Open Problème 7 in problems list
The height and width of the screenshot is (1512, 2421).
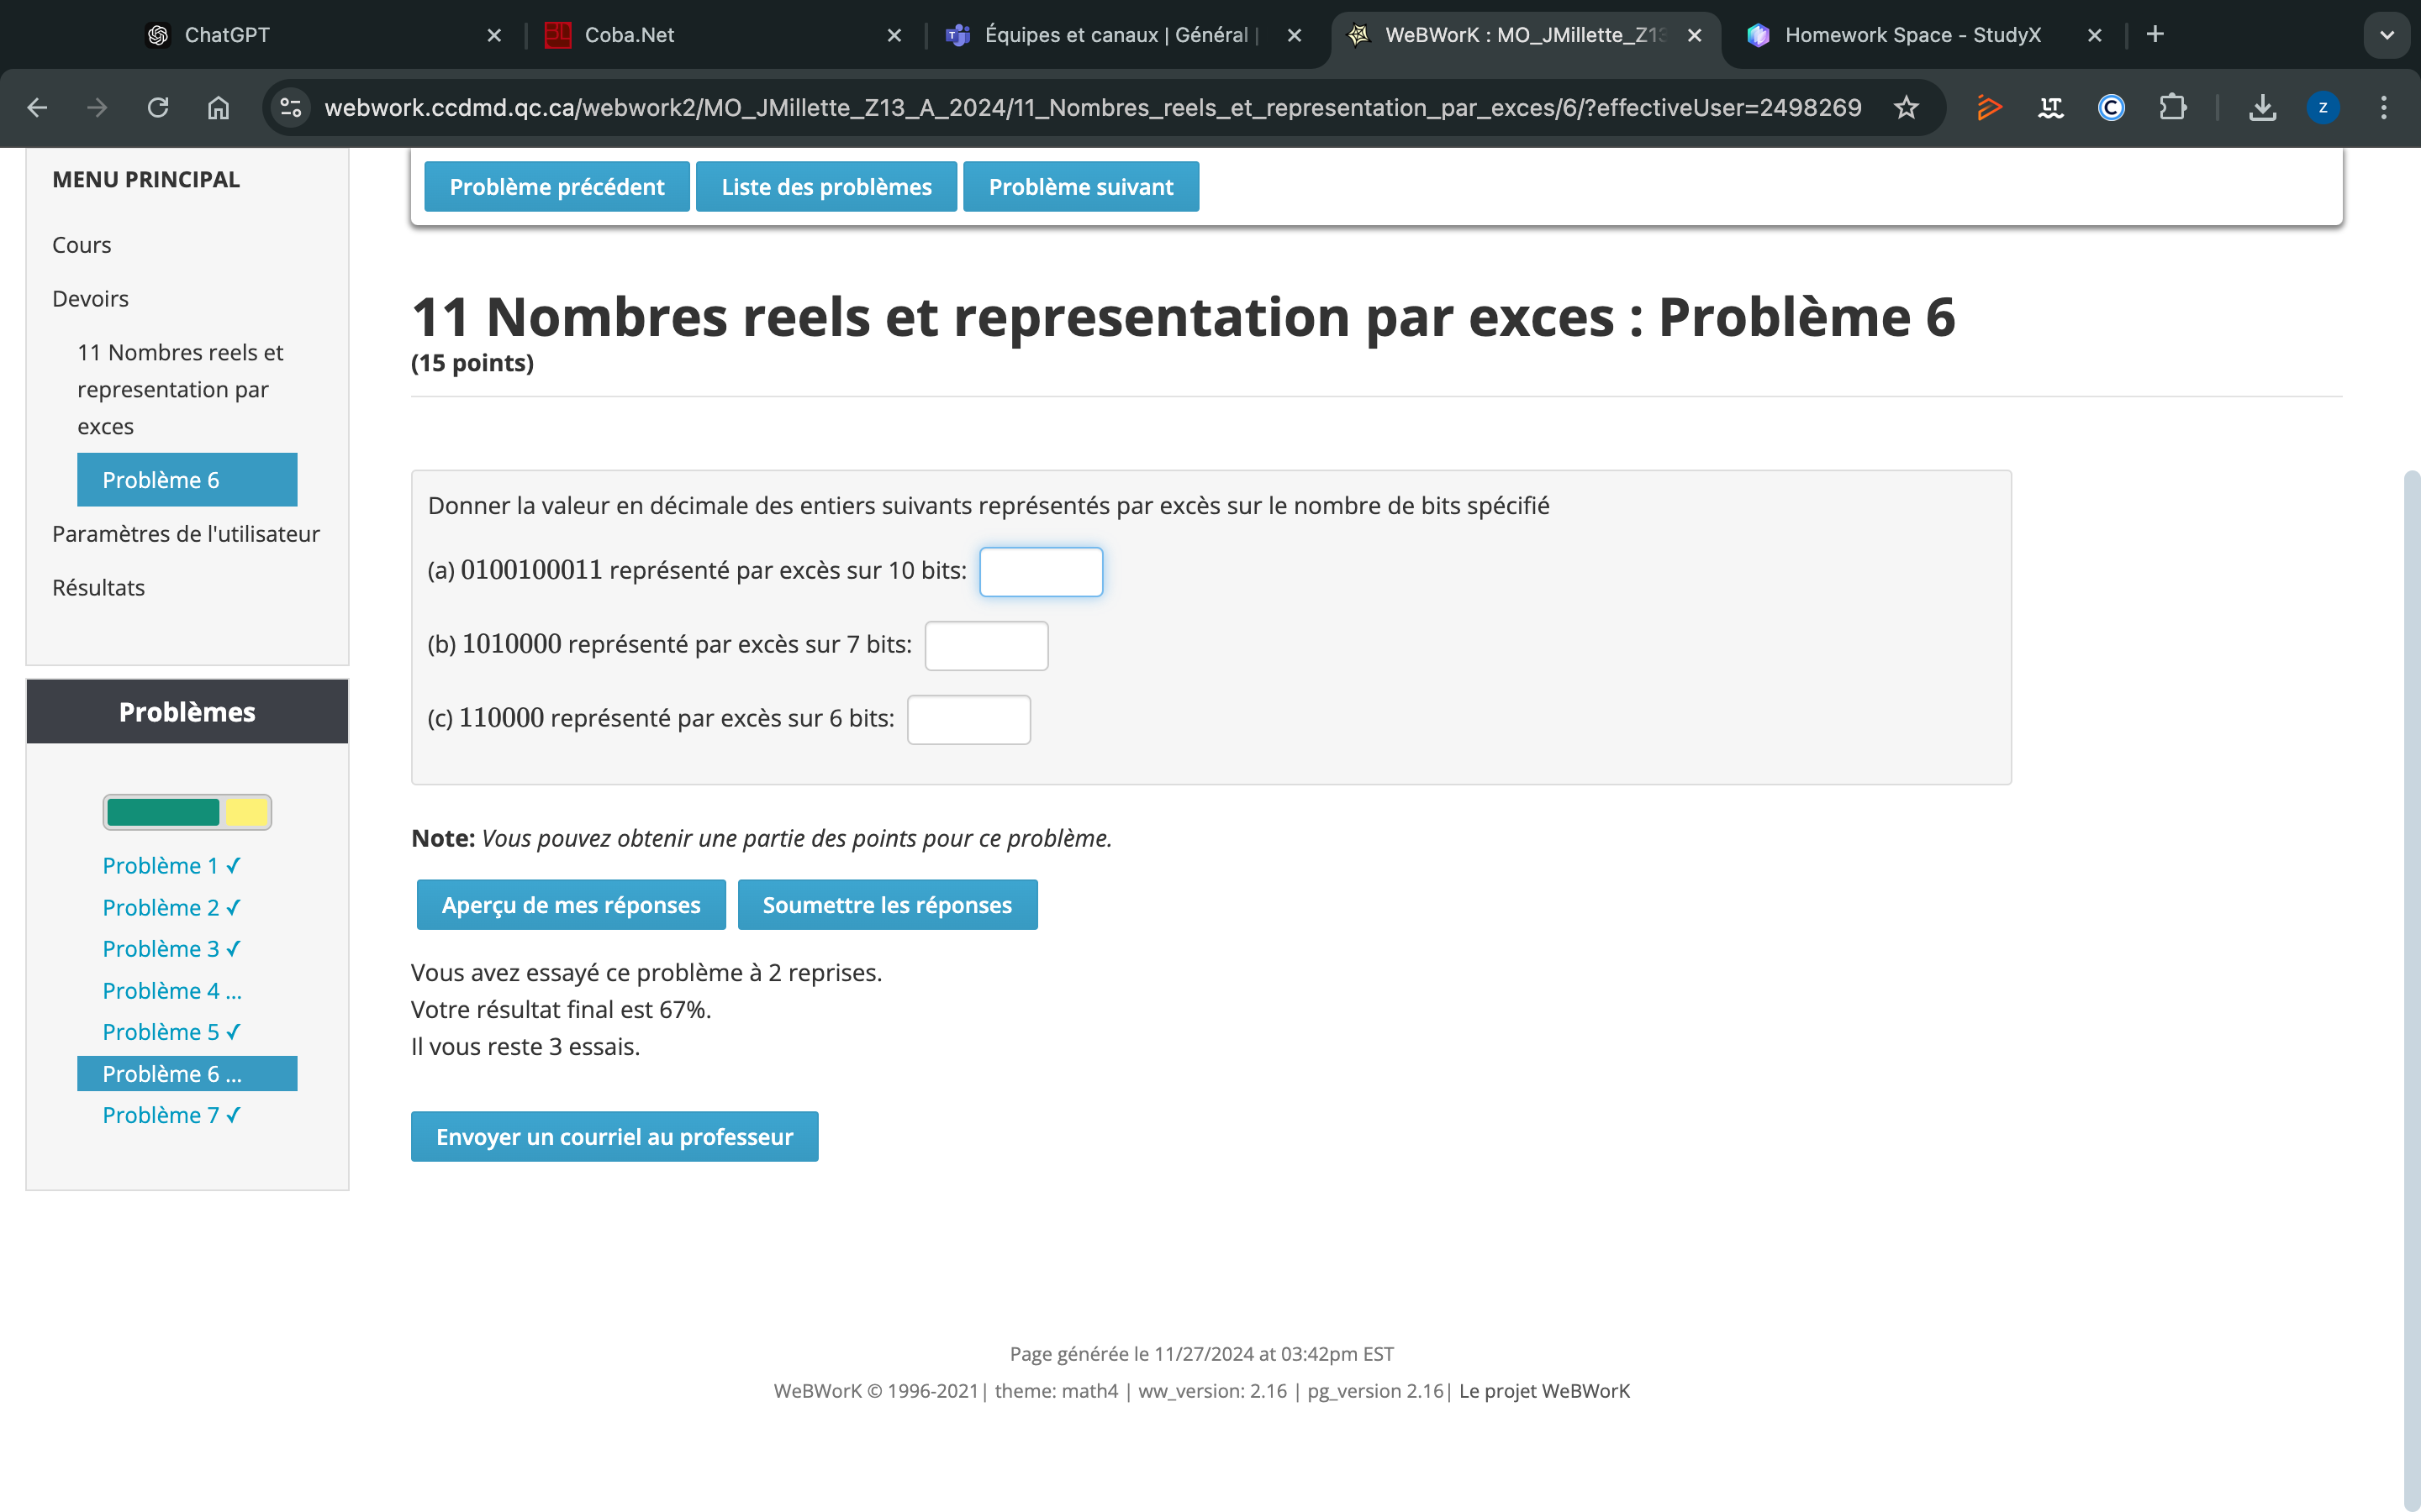[171, 1115]
